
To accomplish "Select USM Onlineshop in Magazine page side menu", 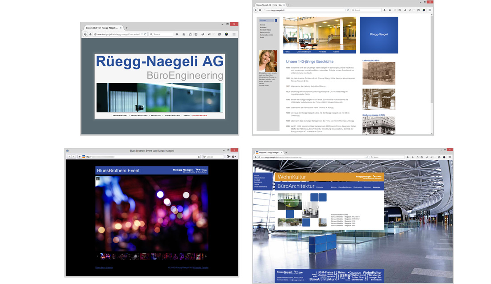I will pyautogui.click(x=261, y=187).
